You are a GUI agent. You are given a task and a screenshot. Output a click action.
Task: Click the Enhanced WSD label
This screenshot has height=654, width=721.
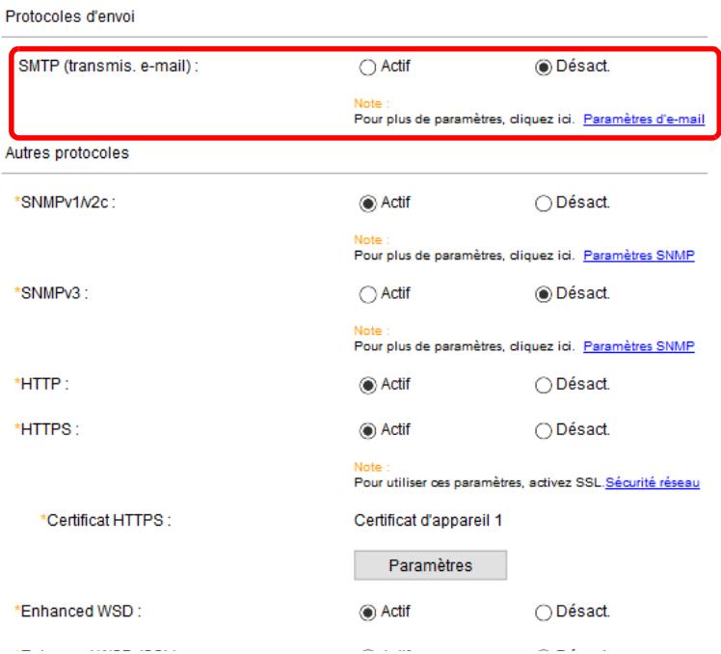[81, 612]
